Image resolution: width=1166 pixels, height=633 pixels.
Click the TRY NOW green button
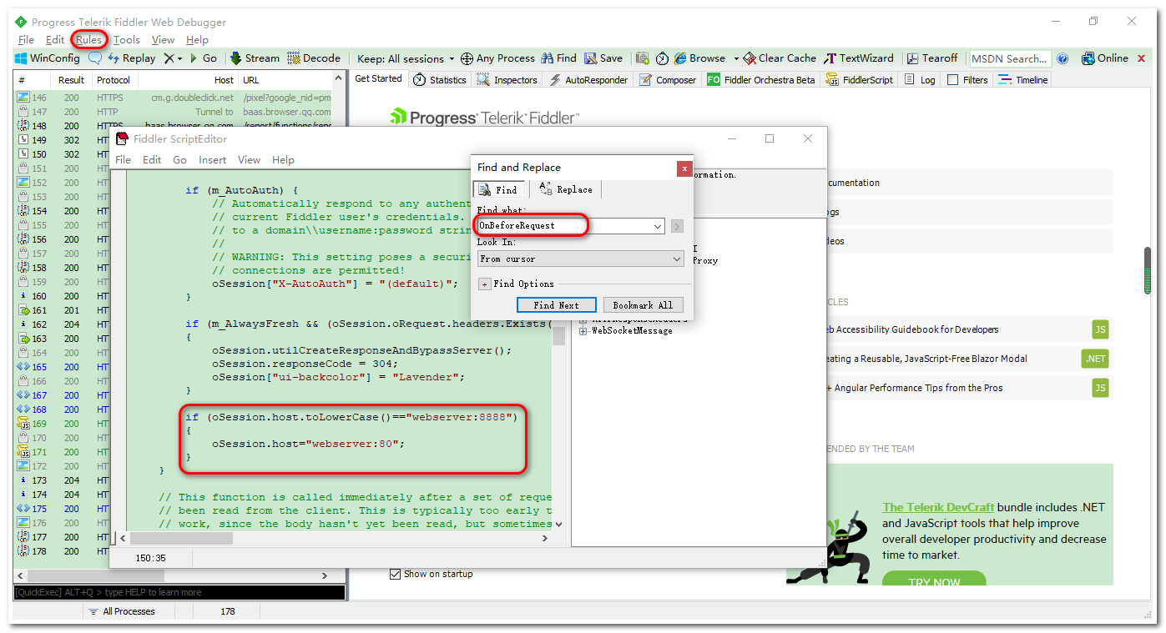click(934, 582)
